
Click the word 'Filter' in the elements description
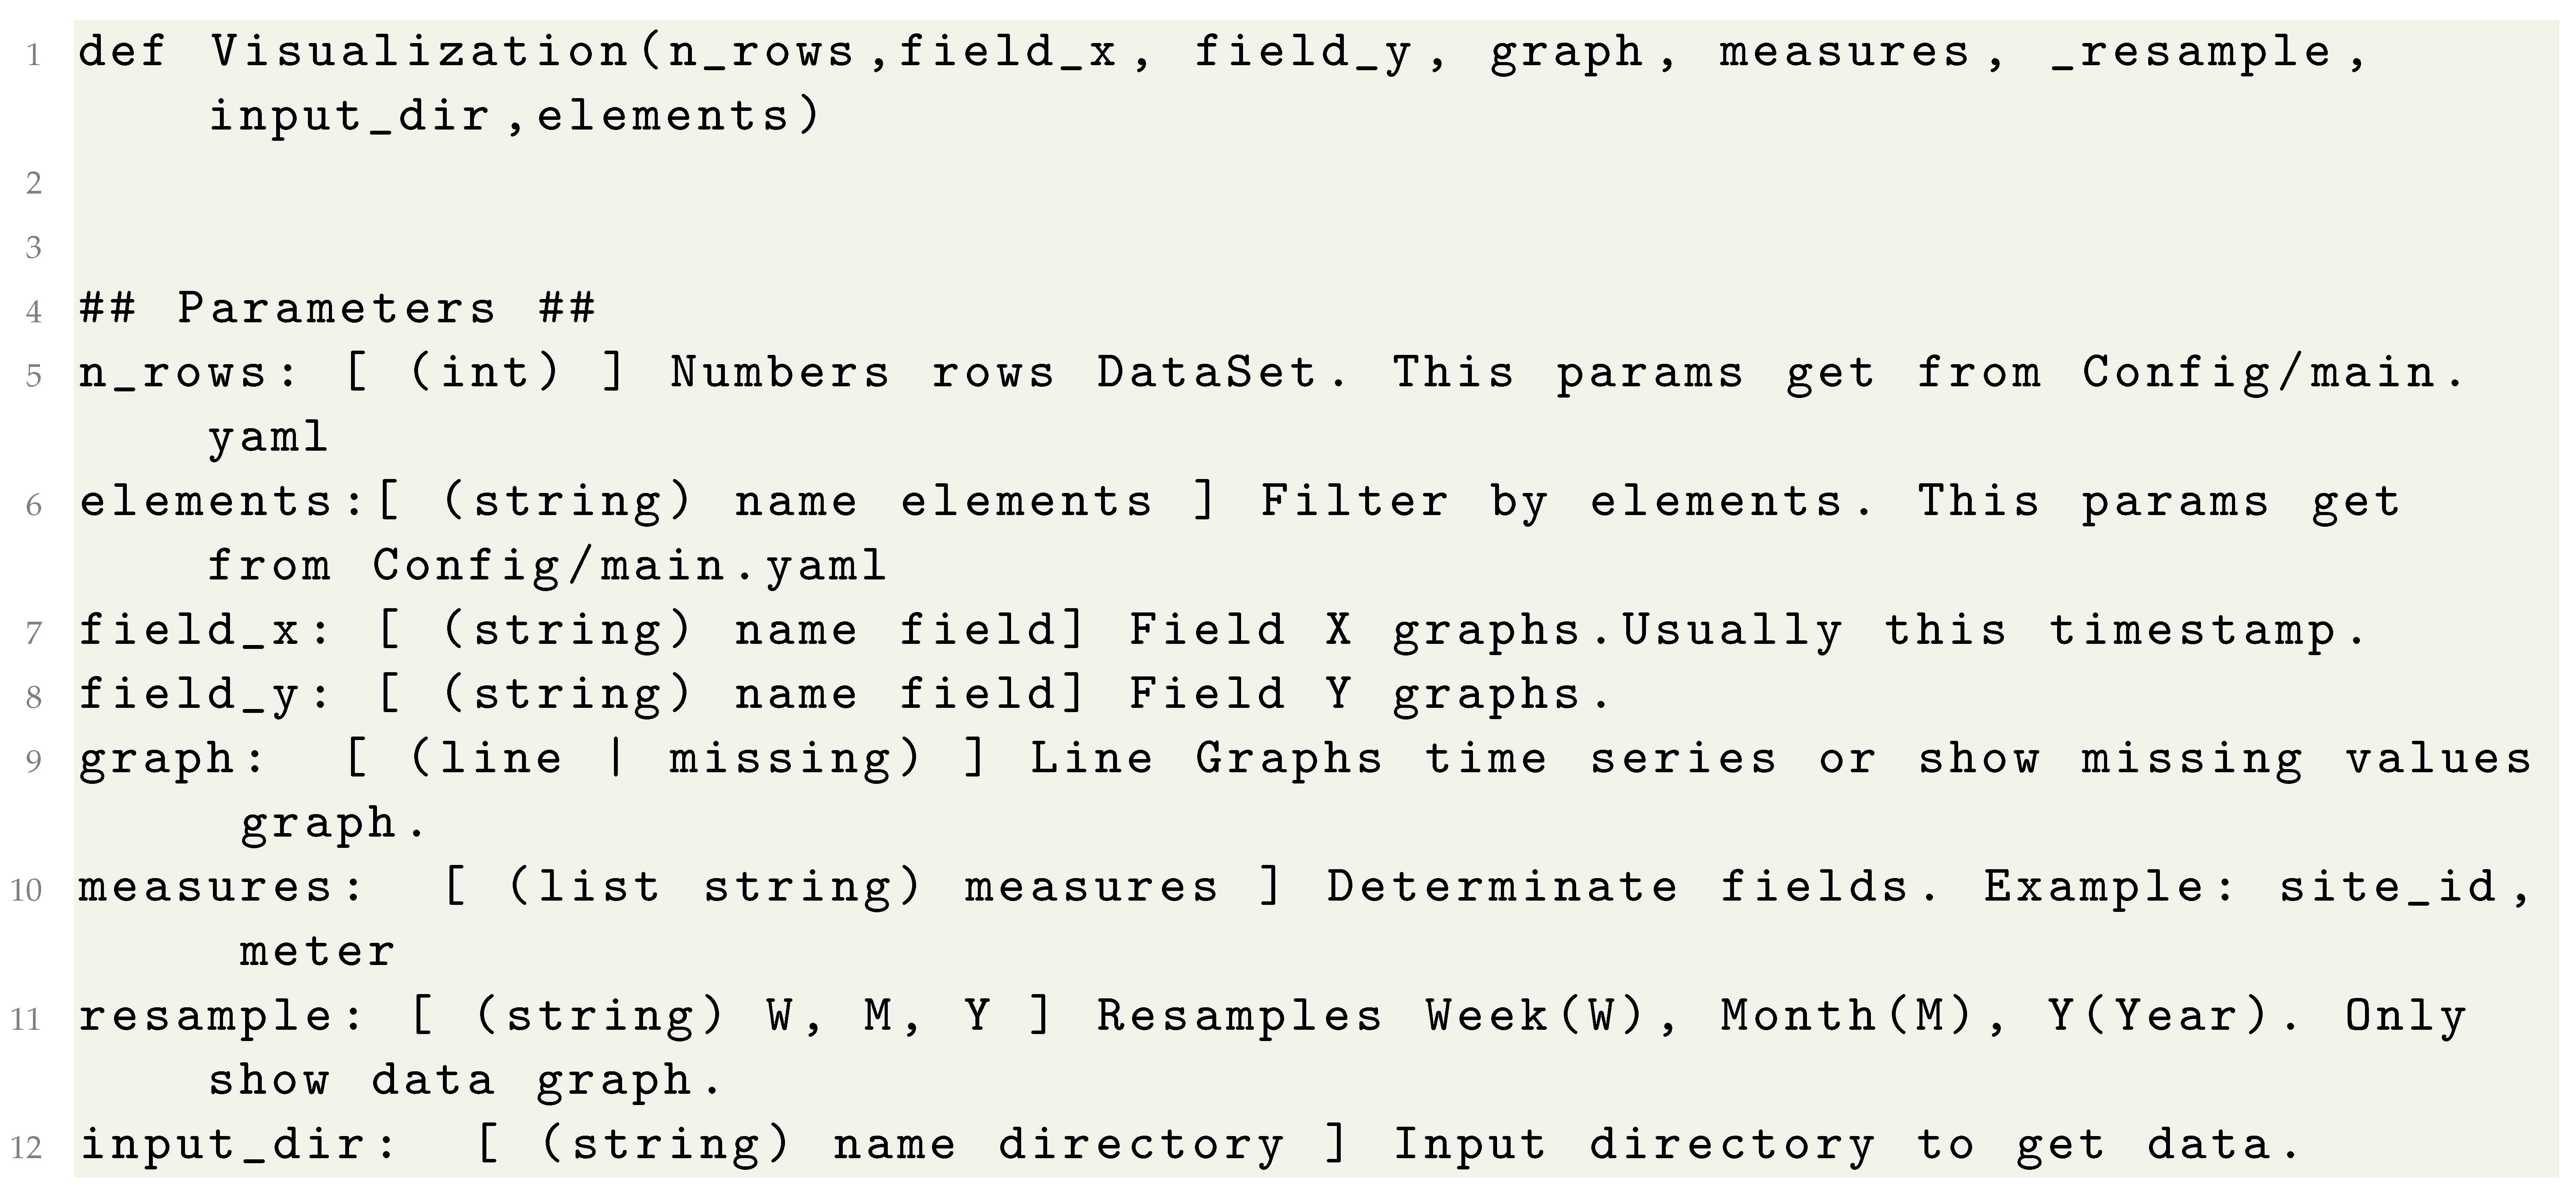(x=1354, y=501)
